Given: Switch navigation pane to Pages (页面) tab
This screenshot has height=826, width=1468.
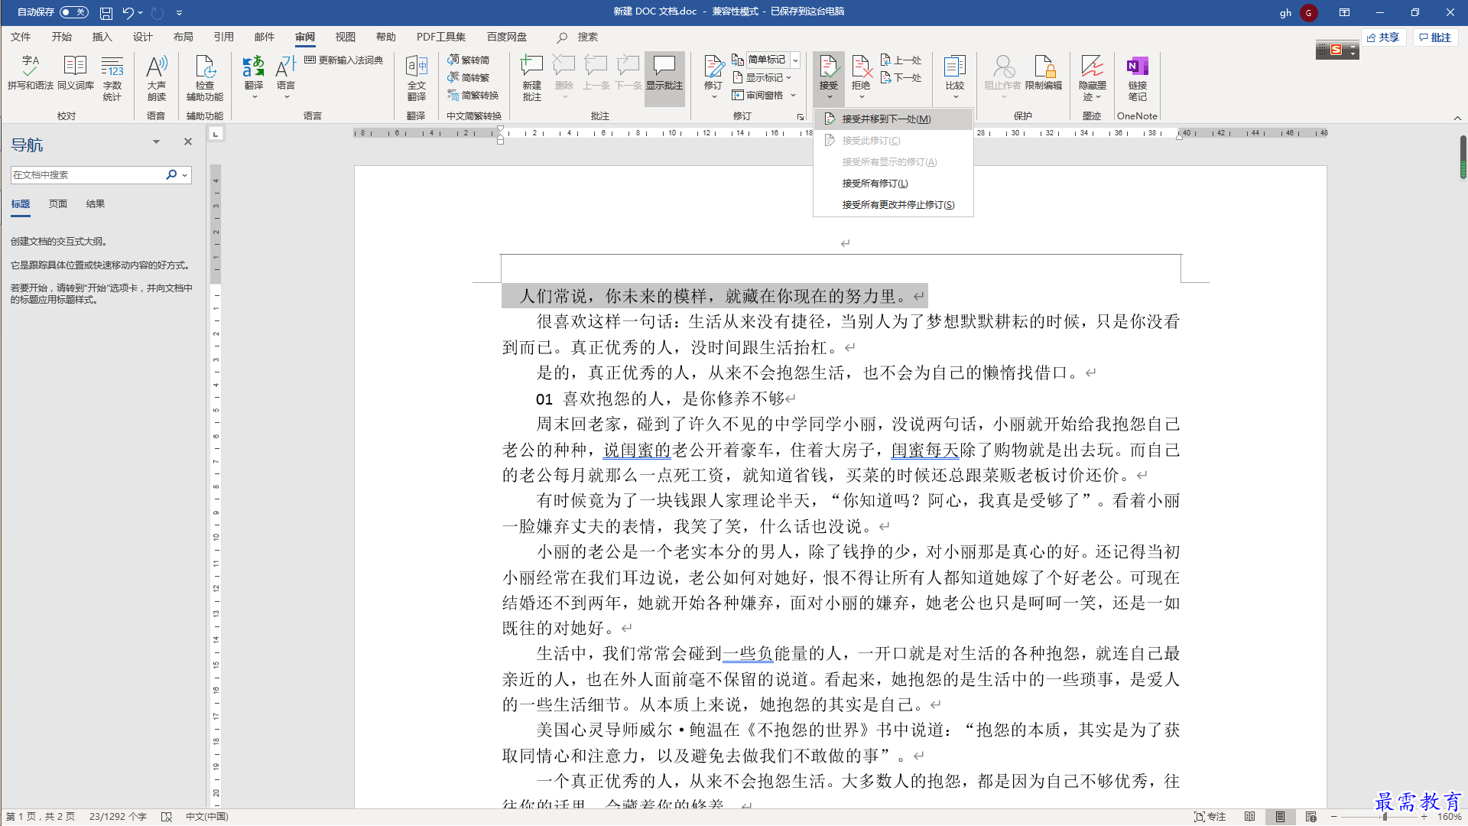Looking at the screenshot, I should click(x=58, y=204).
